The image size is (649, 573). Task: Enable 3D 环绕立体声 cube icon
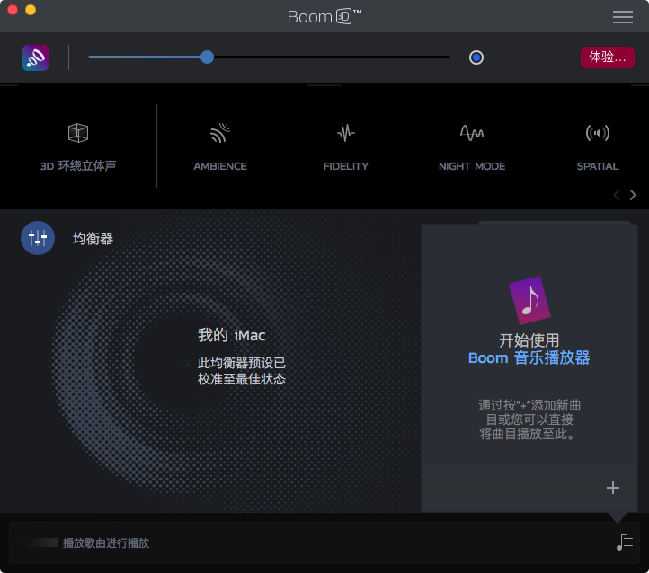click(78, 133)
